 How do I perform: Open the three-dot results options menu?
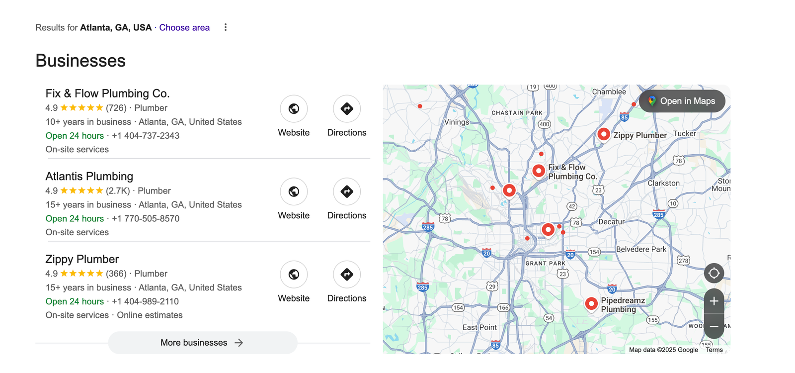click(226, 27)
